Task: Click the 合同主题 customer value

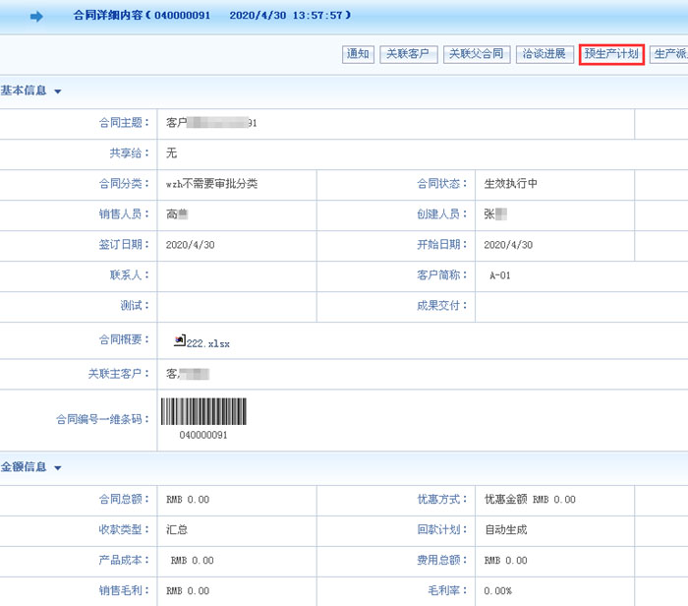Action: [211, 124]
